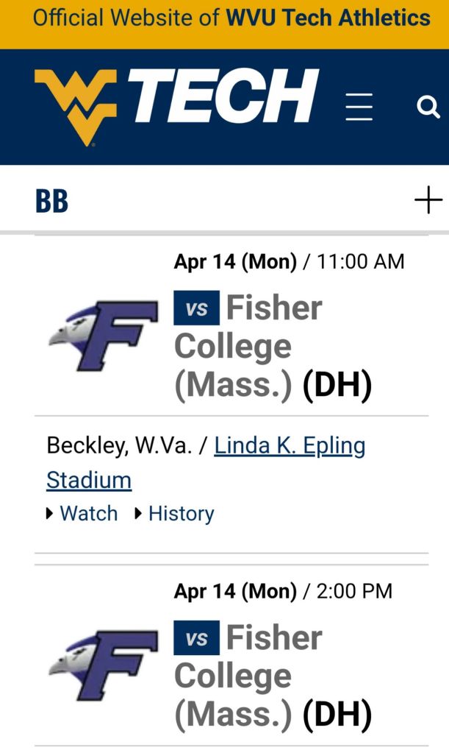This screenshot has width=449, height=753.
Task: Expand the Watch options
Action: [82, 514]
